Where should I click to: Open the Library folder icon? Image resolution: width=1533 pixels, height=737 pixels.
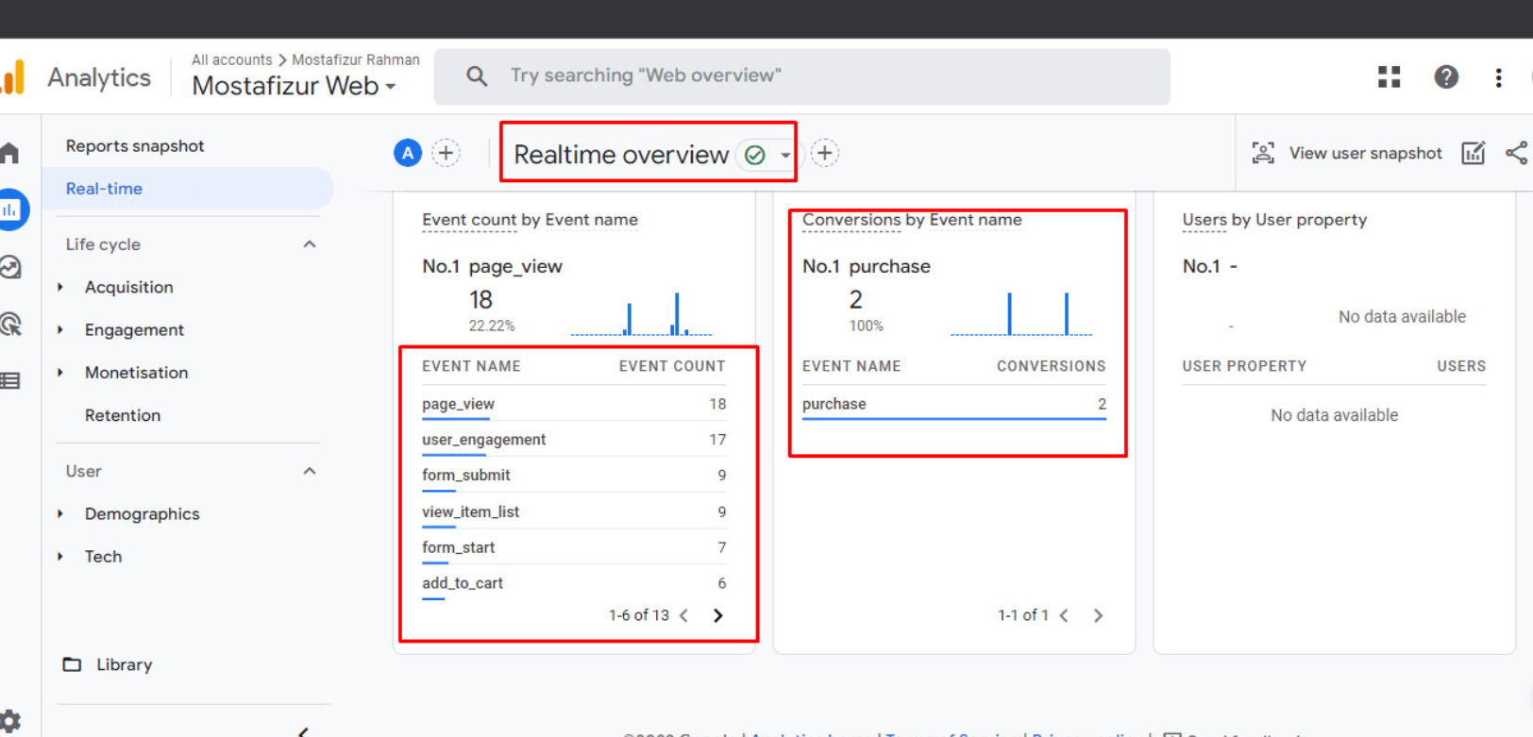[x=72, y=664]
